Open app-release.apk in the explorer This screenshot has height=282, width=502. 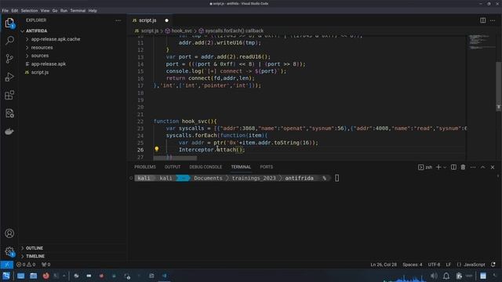click(49, 64)
